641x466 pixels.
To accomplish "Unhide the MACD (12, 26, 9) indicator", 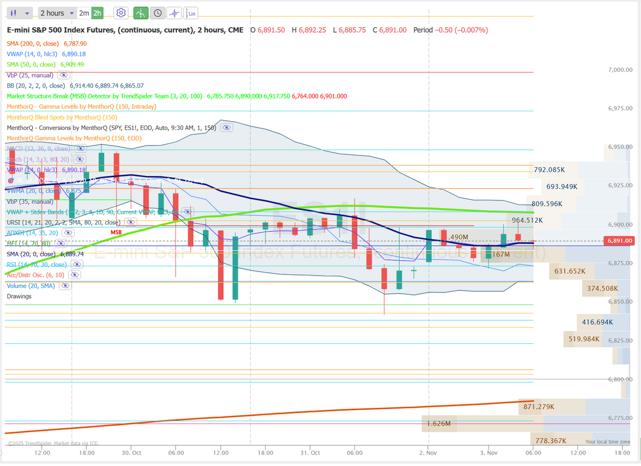I will pyautogui.click(x=79, y=149).
